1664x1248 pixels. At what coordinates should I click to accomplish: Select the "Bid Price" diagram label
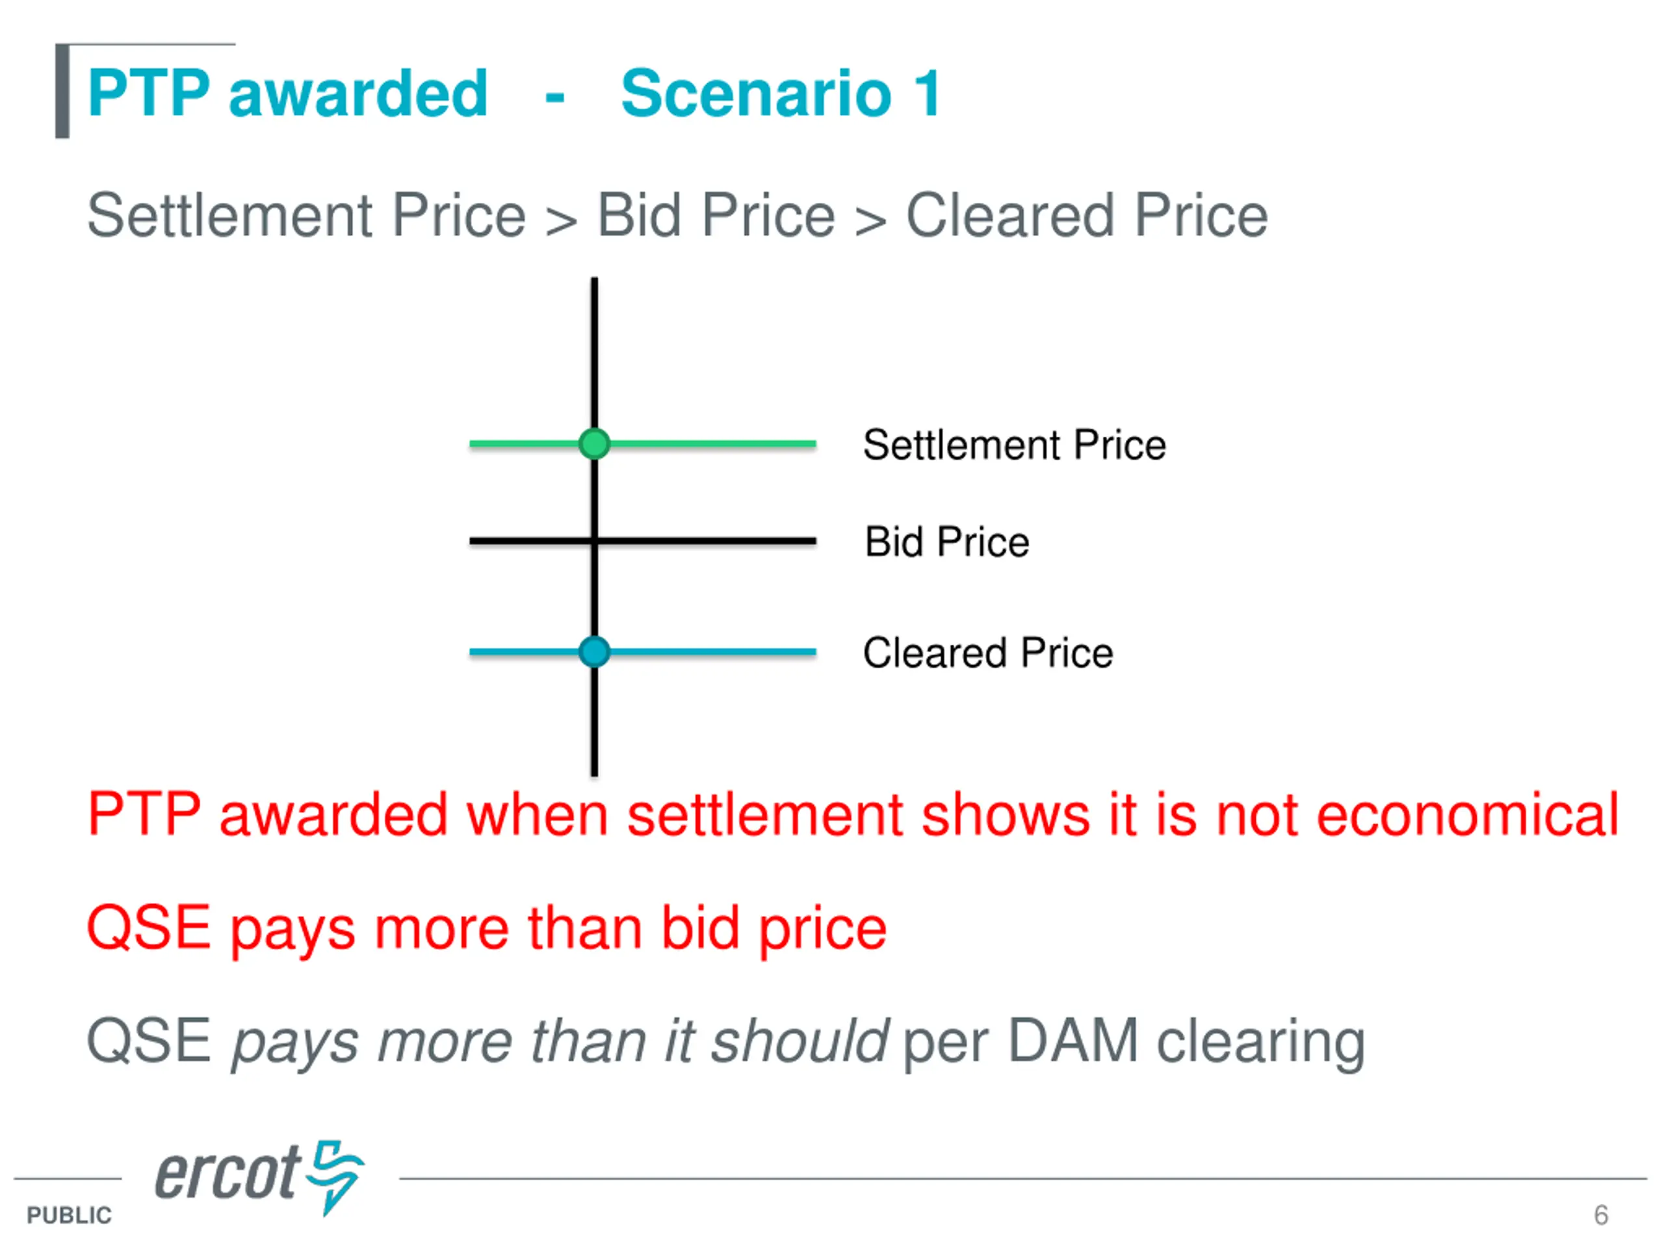coord(946,541)
